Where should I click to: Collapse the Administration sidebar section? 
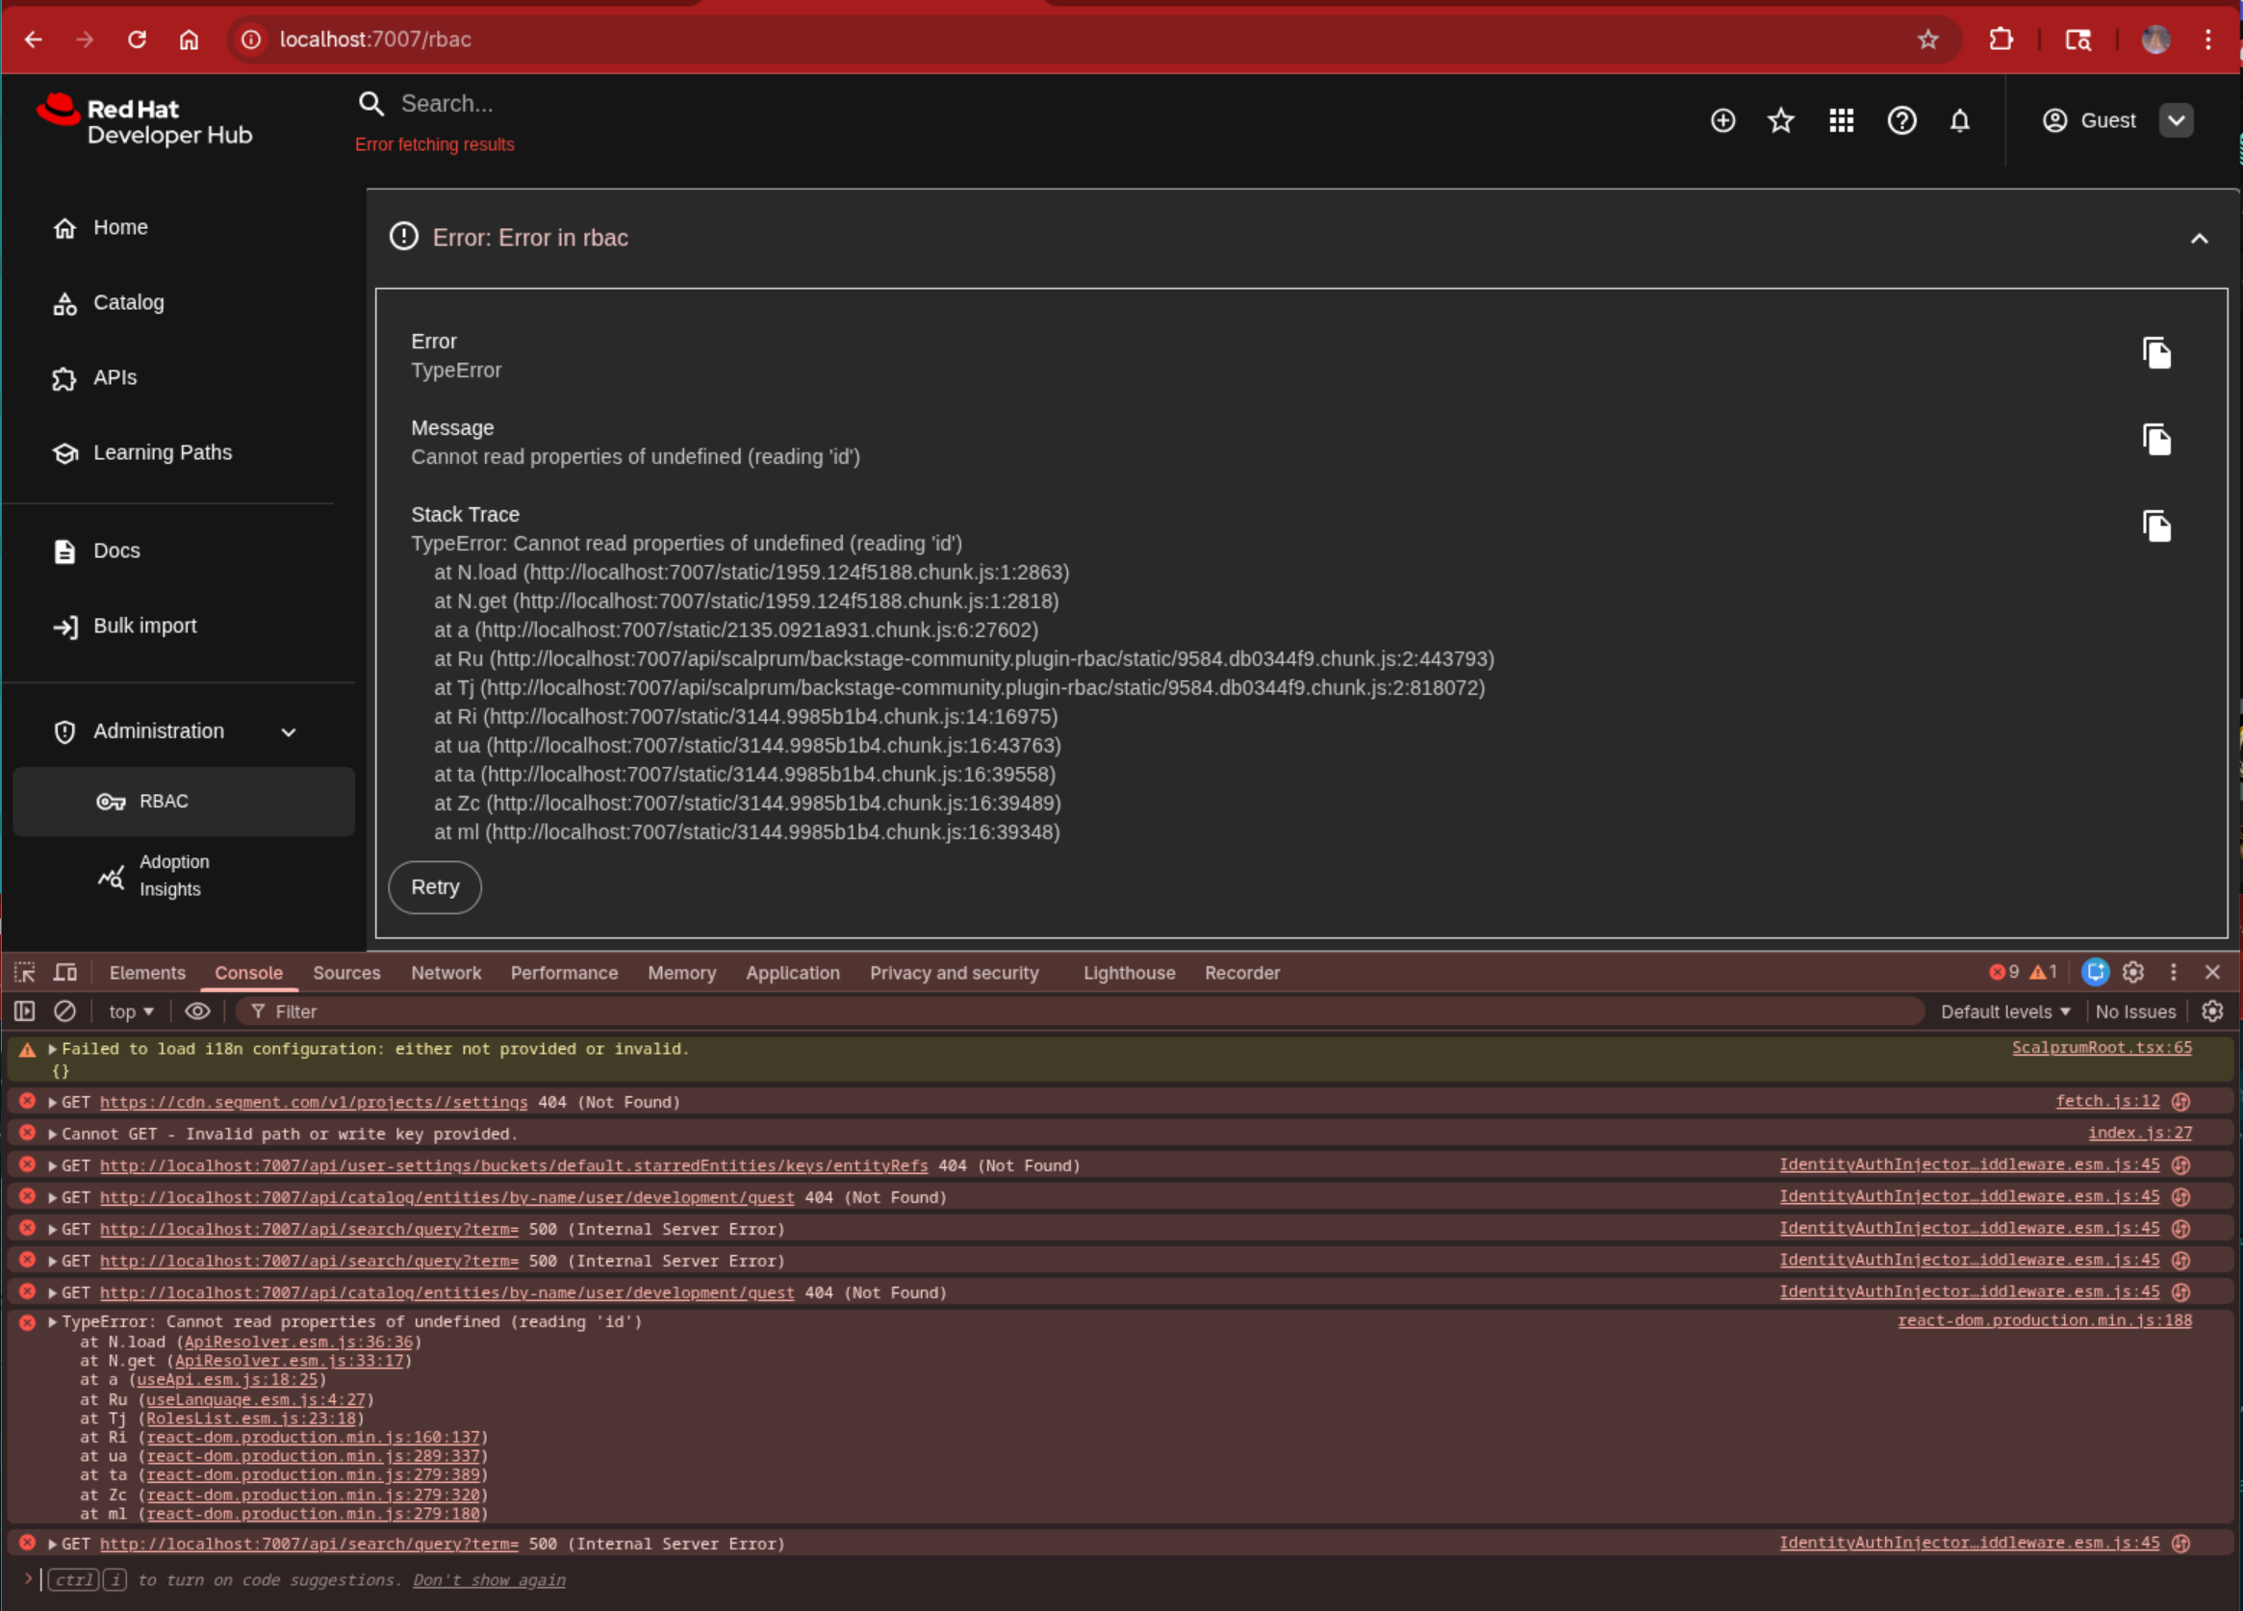coord(289,731)
